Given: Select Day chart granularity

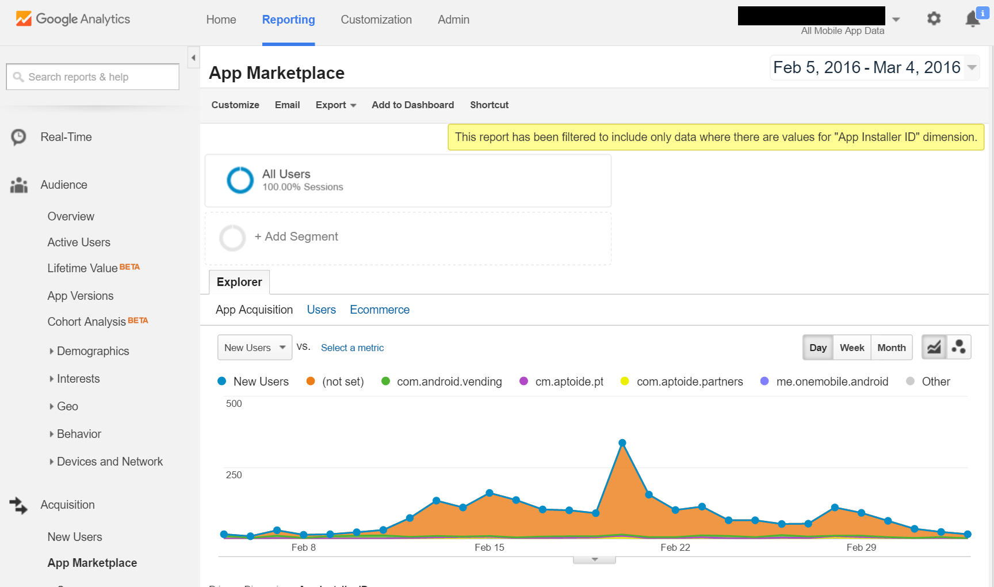Looking at the screenshot, I should pos(817,348).
